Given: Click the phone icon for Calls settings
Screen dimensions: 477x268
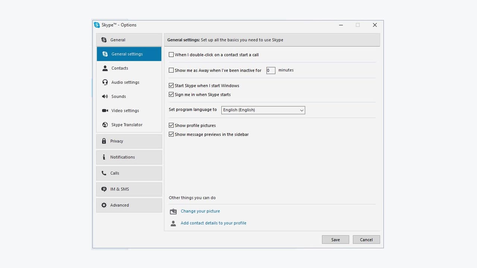Looking at the screenshot, I should coord(104,173).
